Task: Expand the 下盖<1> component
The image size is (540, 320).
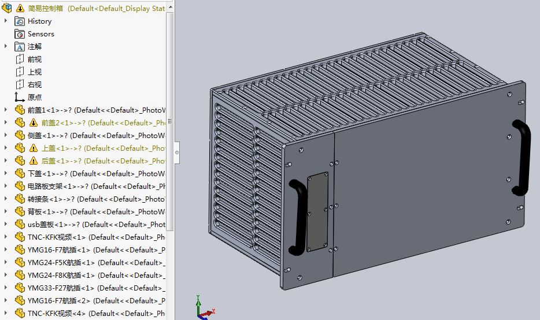Action: pos(6,173)
